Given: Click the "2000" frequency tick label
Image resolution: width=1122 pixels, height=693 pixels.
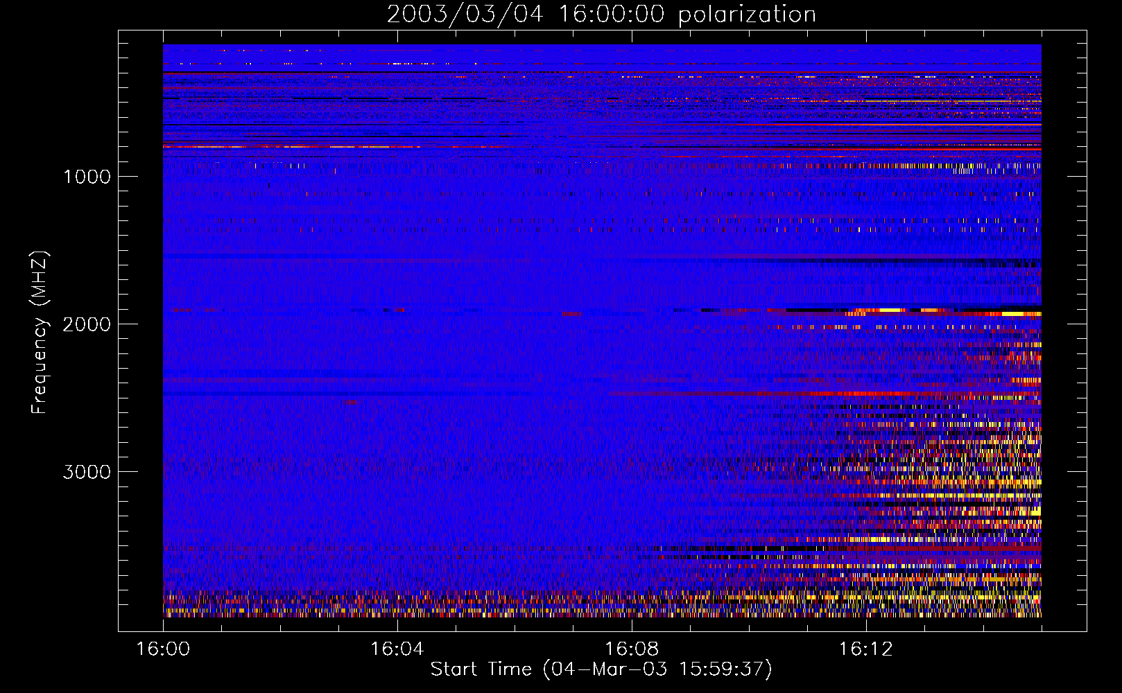Looking at the screenshot, I should click(87, 324).
